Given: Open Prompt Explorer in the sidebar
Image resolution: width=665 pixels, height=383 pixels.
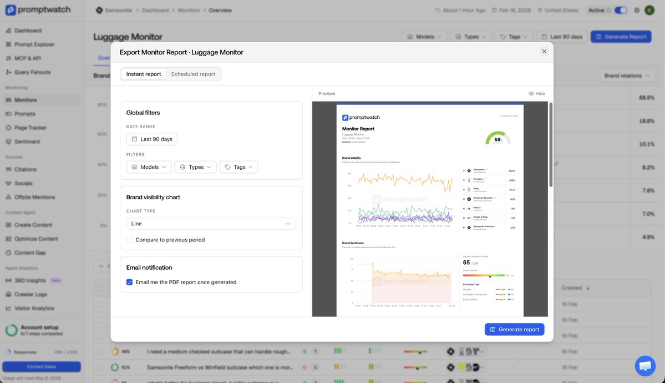Looking at the screenshot, I should [34, 44].
